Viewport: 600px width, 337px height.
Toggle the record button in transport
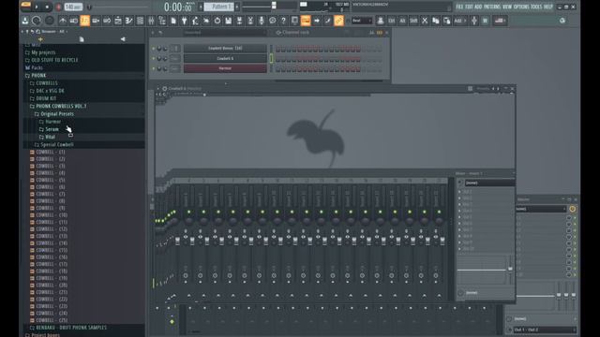[x=59, y=7]
